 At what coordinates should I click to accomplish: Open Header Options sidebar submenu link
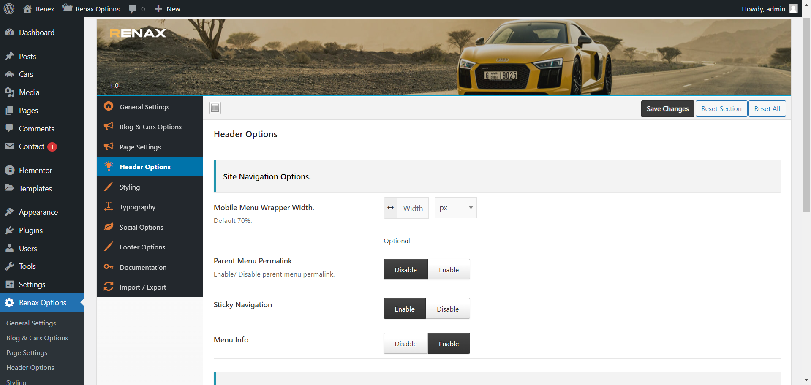click(x=30, y=367)
